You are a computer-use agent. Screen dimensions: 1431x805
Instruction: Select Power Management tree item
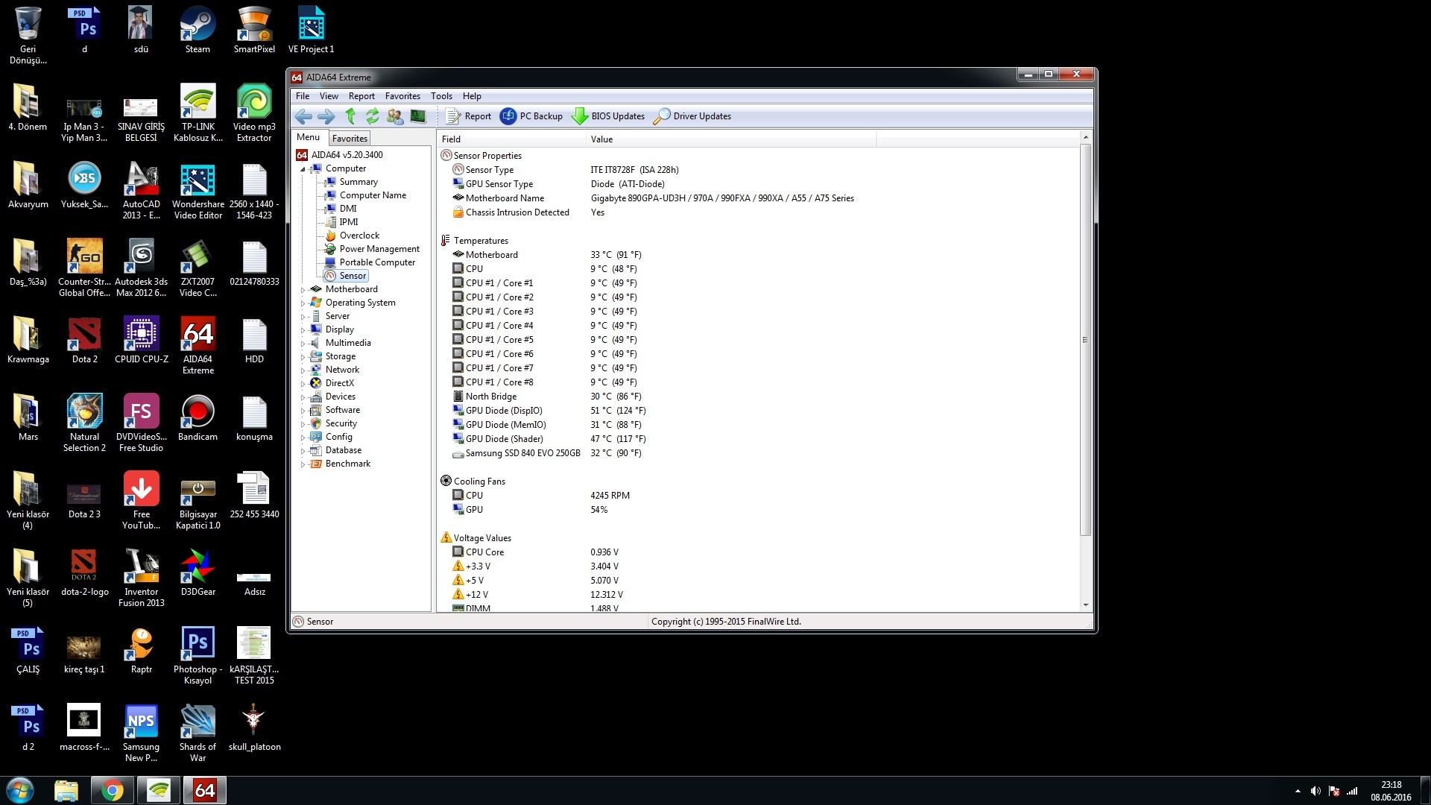379,249
